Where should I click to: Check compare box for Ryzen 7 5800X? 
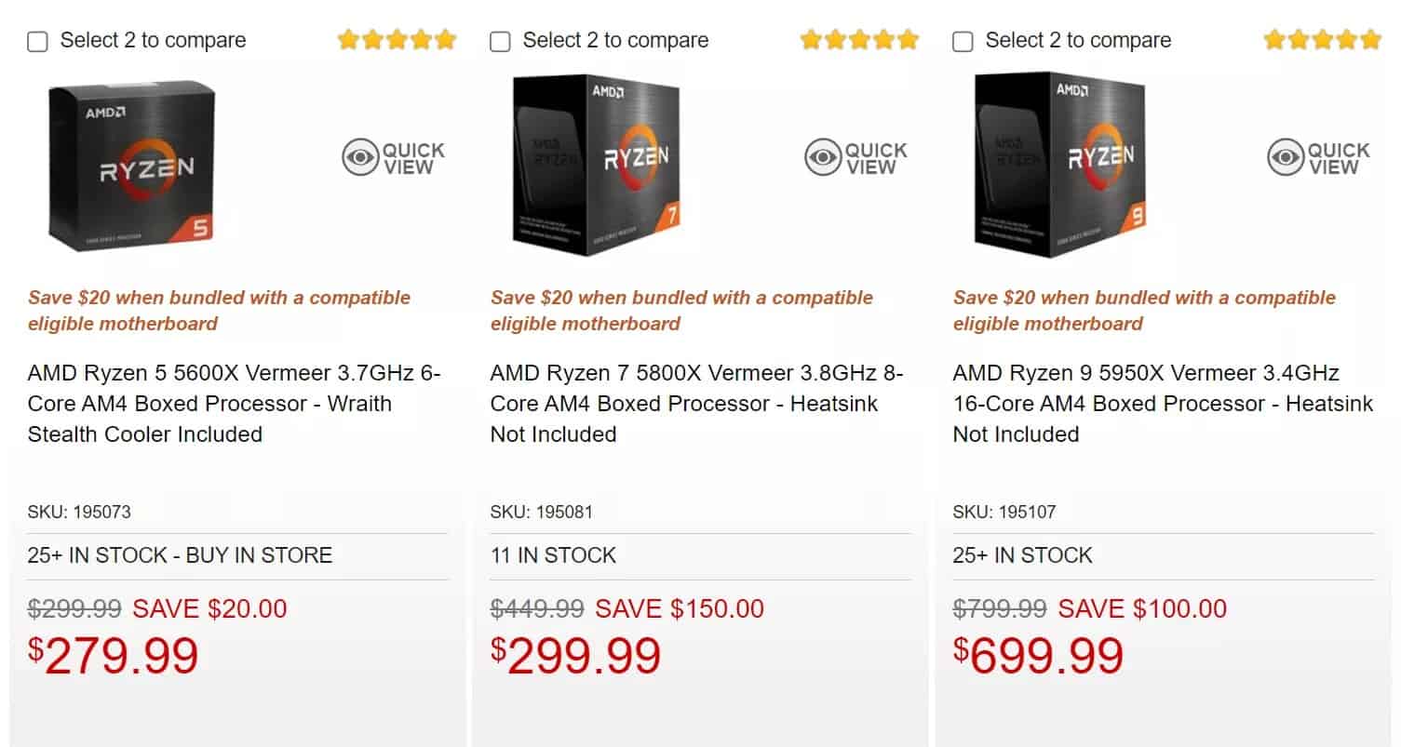[500, 42]
